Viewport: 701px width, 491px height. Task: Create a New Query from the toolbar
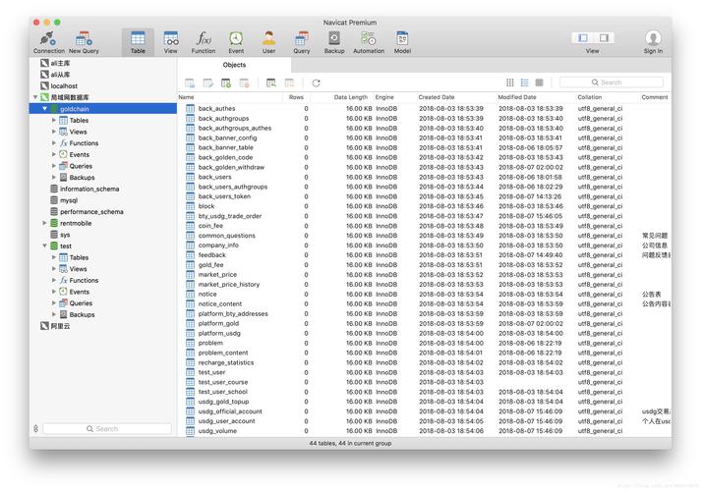tap(84, 43)
